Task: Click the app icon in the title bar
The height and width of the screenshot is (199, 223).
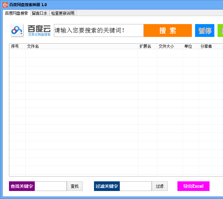Action: coord(5,5)
